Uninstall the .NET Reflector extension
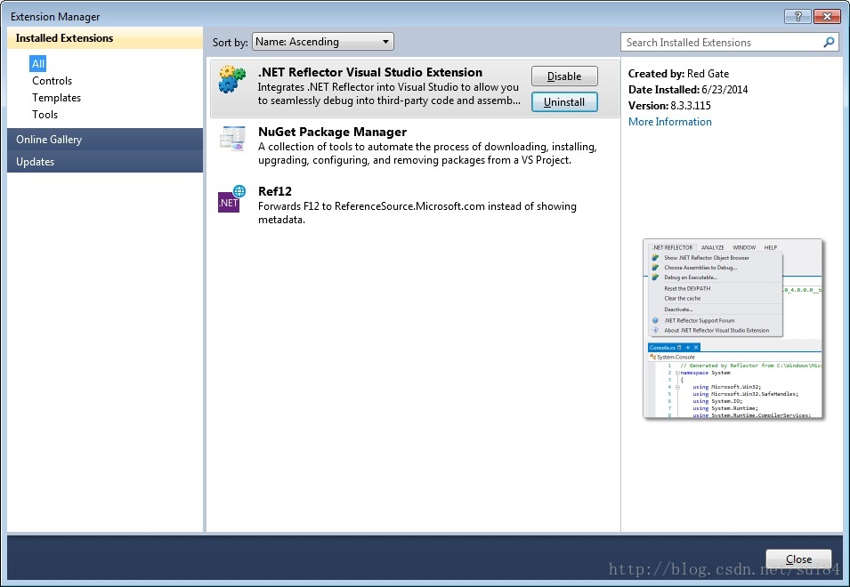The height and width of the screenshot is (587, 850). pyautogui.click(x=564, y=101)
